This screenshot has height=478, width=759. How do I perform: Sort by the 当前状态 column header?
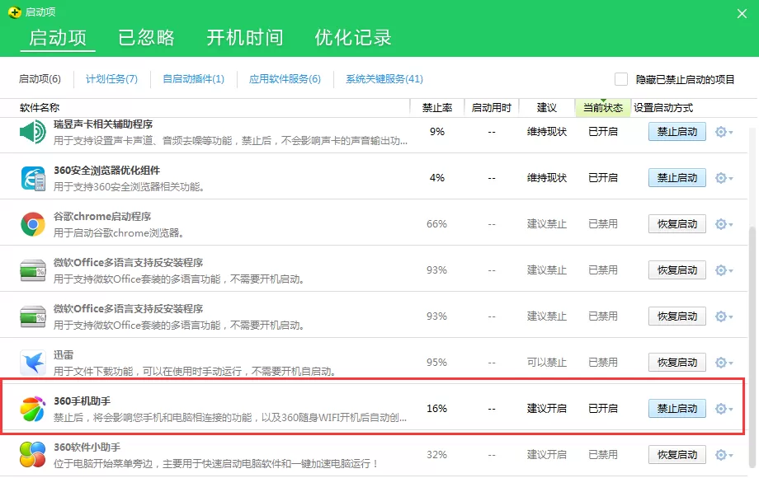point(602,108)
